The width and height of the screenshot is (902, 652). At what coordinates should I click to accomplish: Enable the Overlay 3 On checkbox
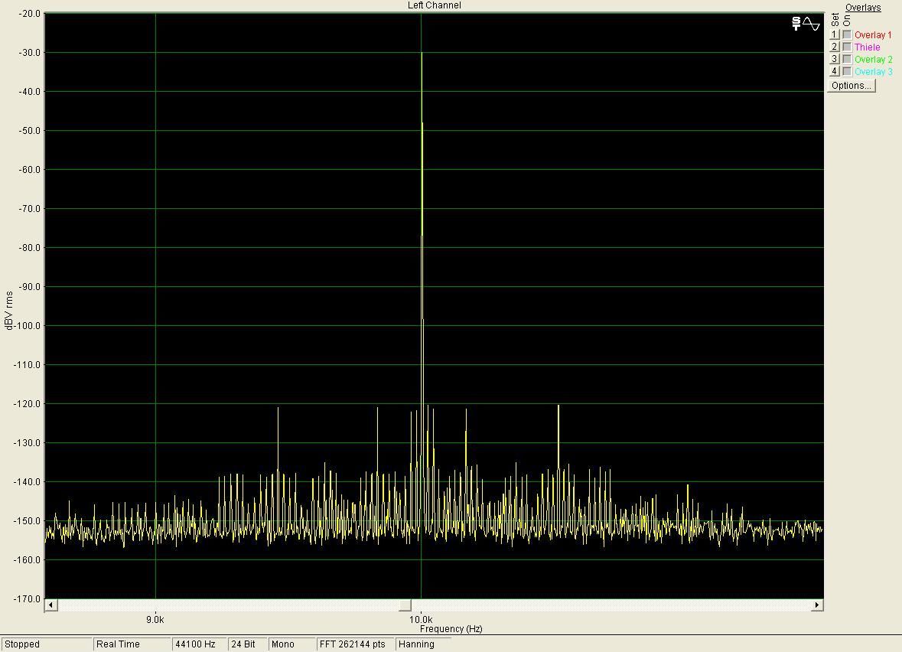click(847, 71)
